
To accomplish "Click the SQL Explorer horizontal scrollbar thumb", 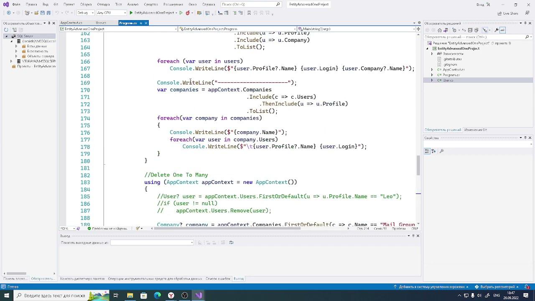I will (17, 274).
